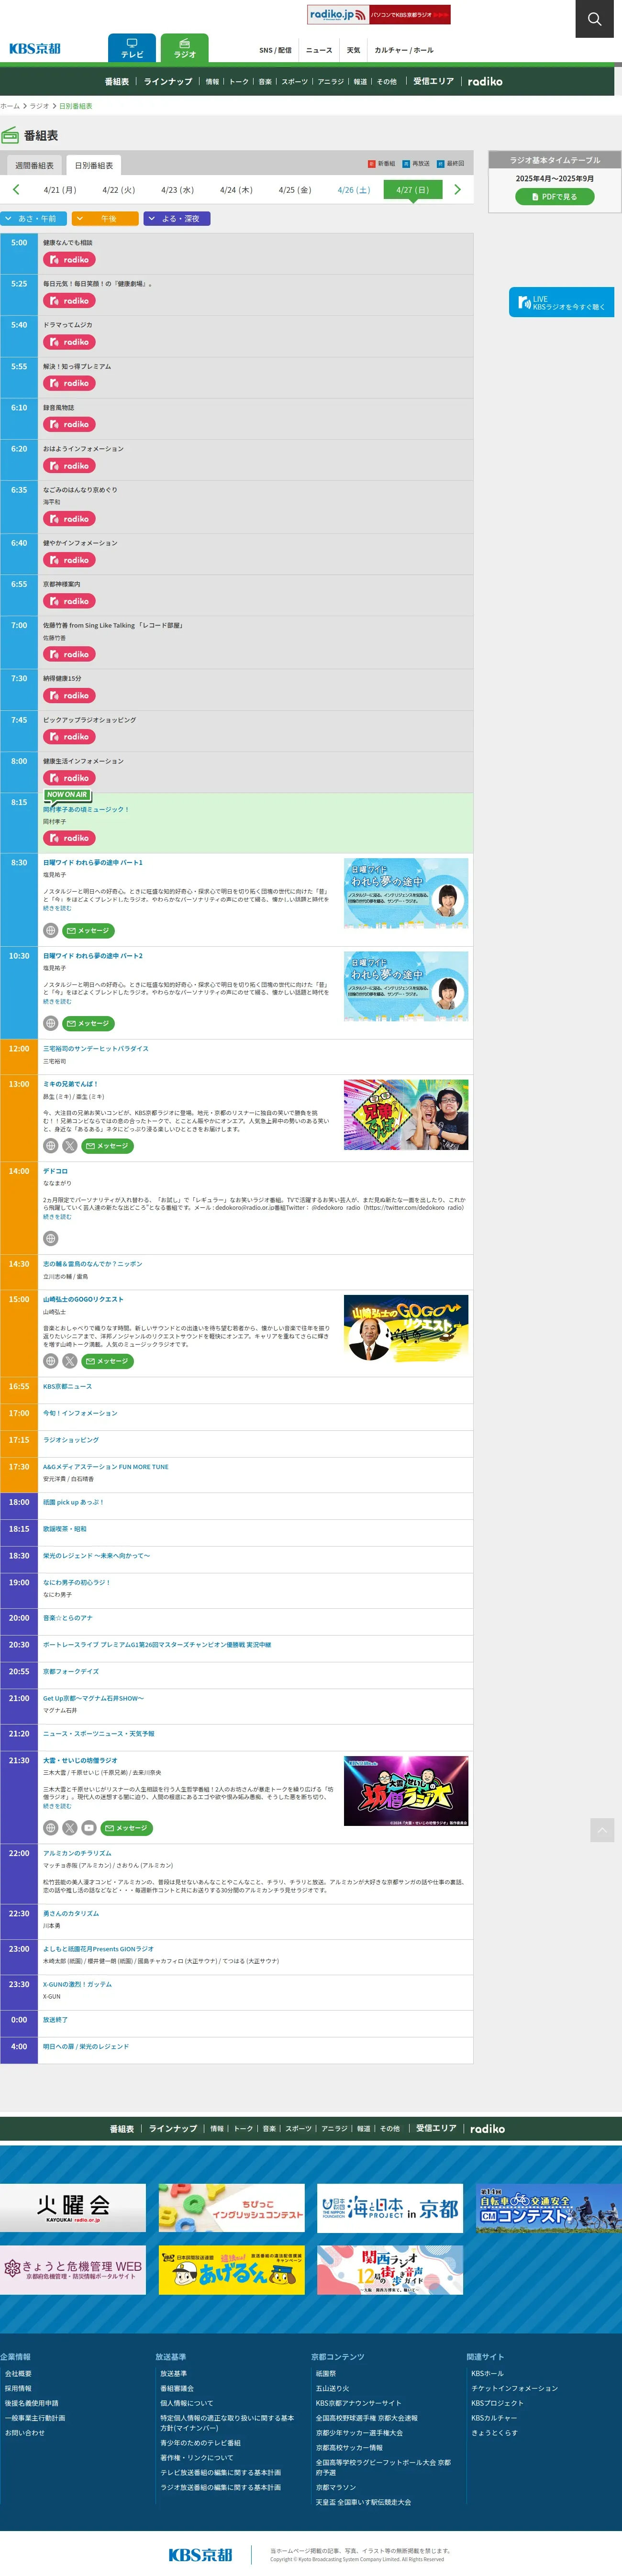Jump to 午後 time section
The height and width of the screenshot is (2576, 622).
(x=105, y=218)
